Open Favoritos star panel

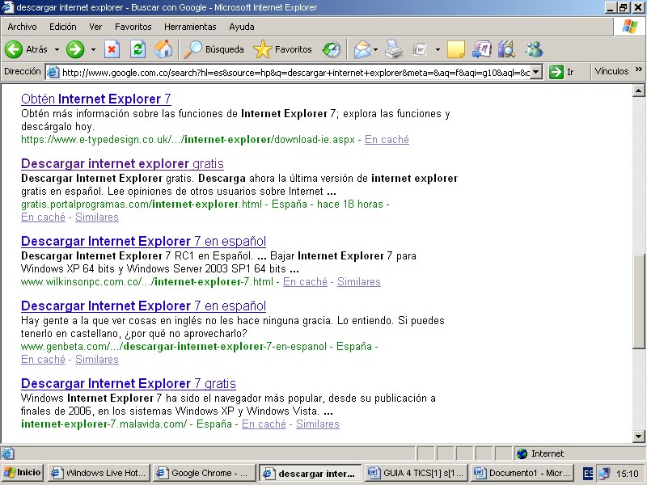[x=282, y=49]
